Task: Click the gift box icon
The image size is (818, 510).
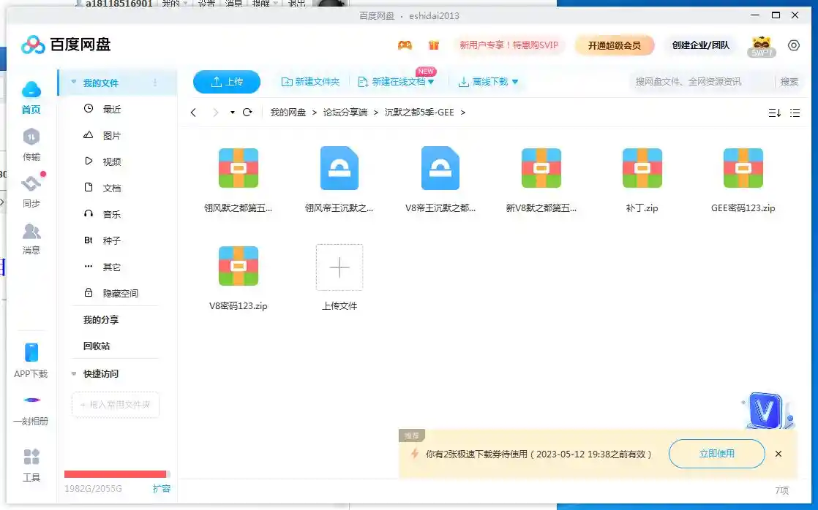Action: (434, 45)
